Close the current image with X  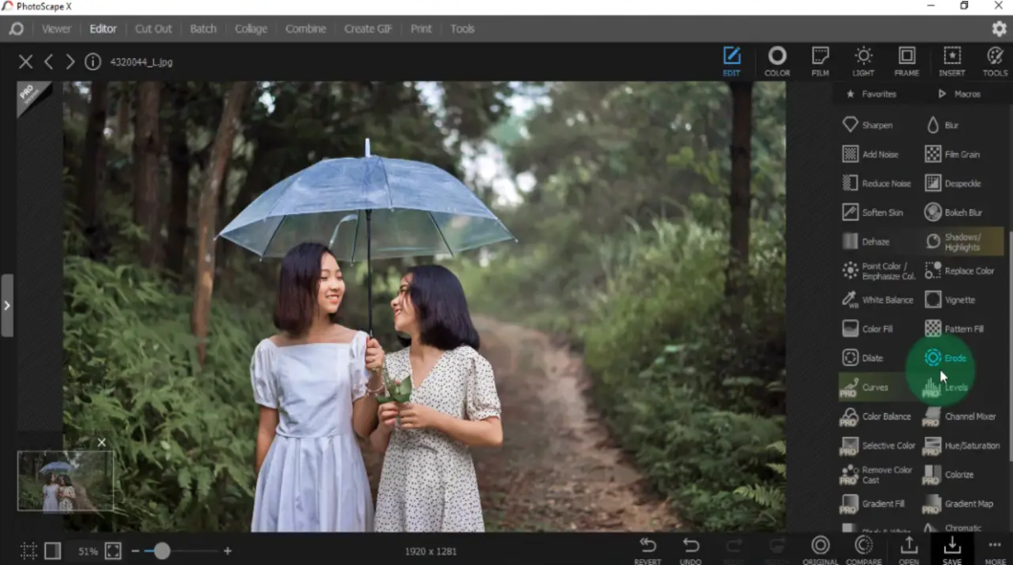tap(25, 61)
